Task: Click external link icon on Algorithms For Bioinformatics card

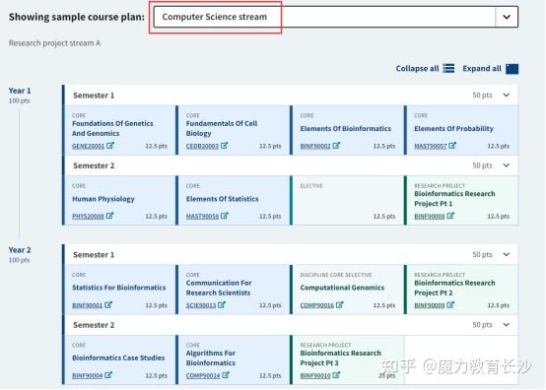Action: pos(226,375)
